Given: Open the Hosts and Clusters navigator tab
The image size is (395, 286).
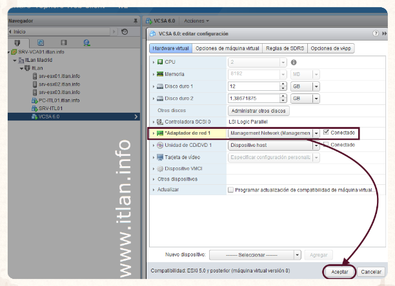Looking at the screenshot, I should (18, 43).
